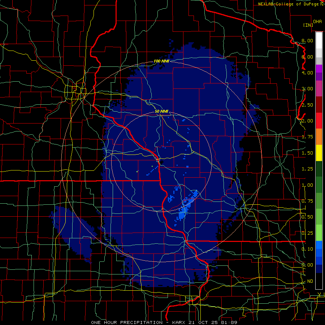Screen dimensions: 325x325
Task: Click the yellow legend swatch near 1.50
Action: (x=319, y=153)
